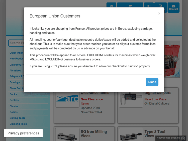
Task: Open Blank End Arbors category
Action: click(17, 88)
